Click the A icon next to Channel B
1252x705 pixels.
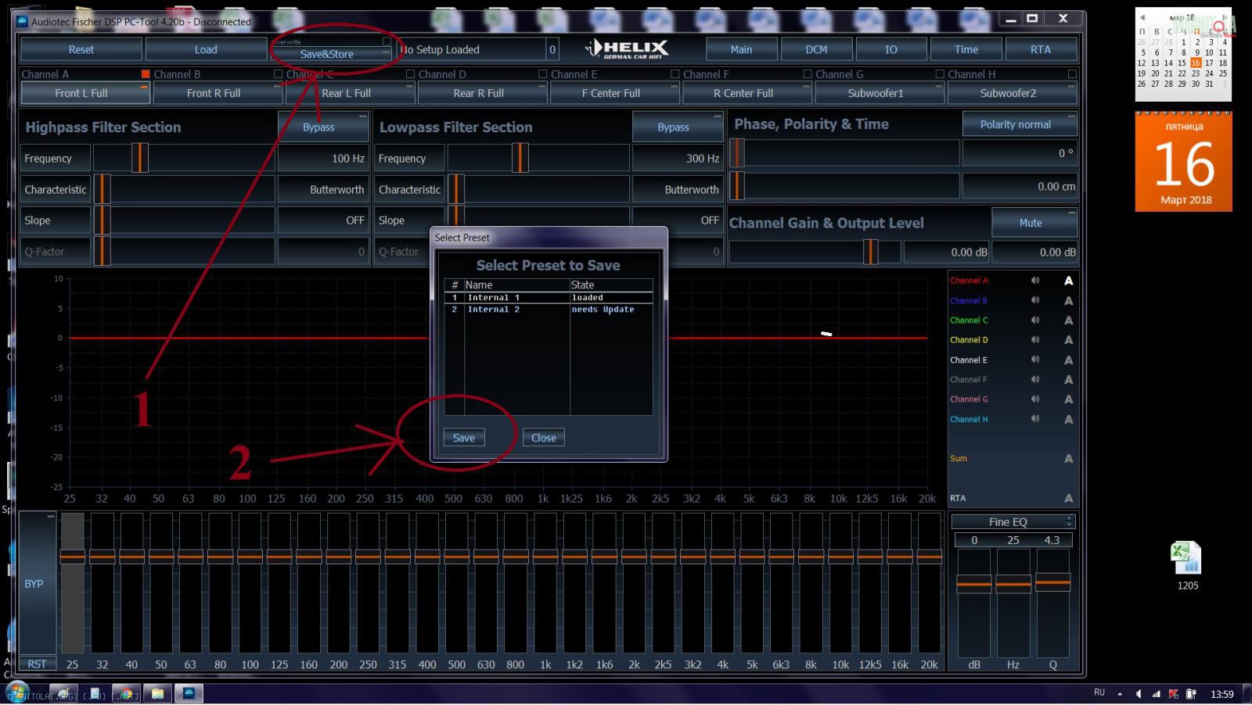coord(1068,301)
